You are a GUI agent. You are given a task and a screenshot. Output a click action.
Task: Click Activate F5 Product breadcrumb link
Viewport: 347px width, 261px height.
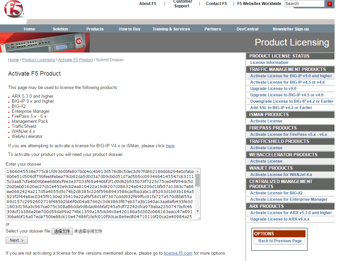(x=76, y=60)
